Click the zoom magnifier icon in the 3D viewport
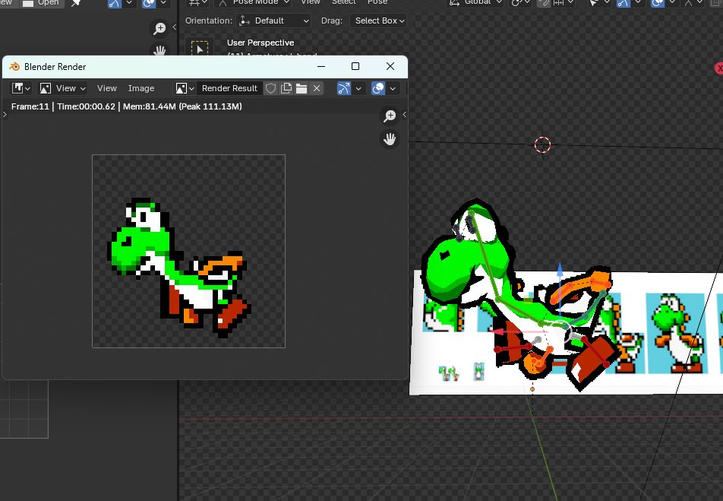This screenshot has width=723, height=501. (159, 28)
